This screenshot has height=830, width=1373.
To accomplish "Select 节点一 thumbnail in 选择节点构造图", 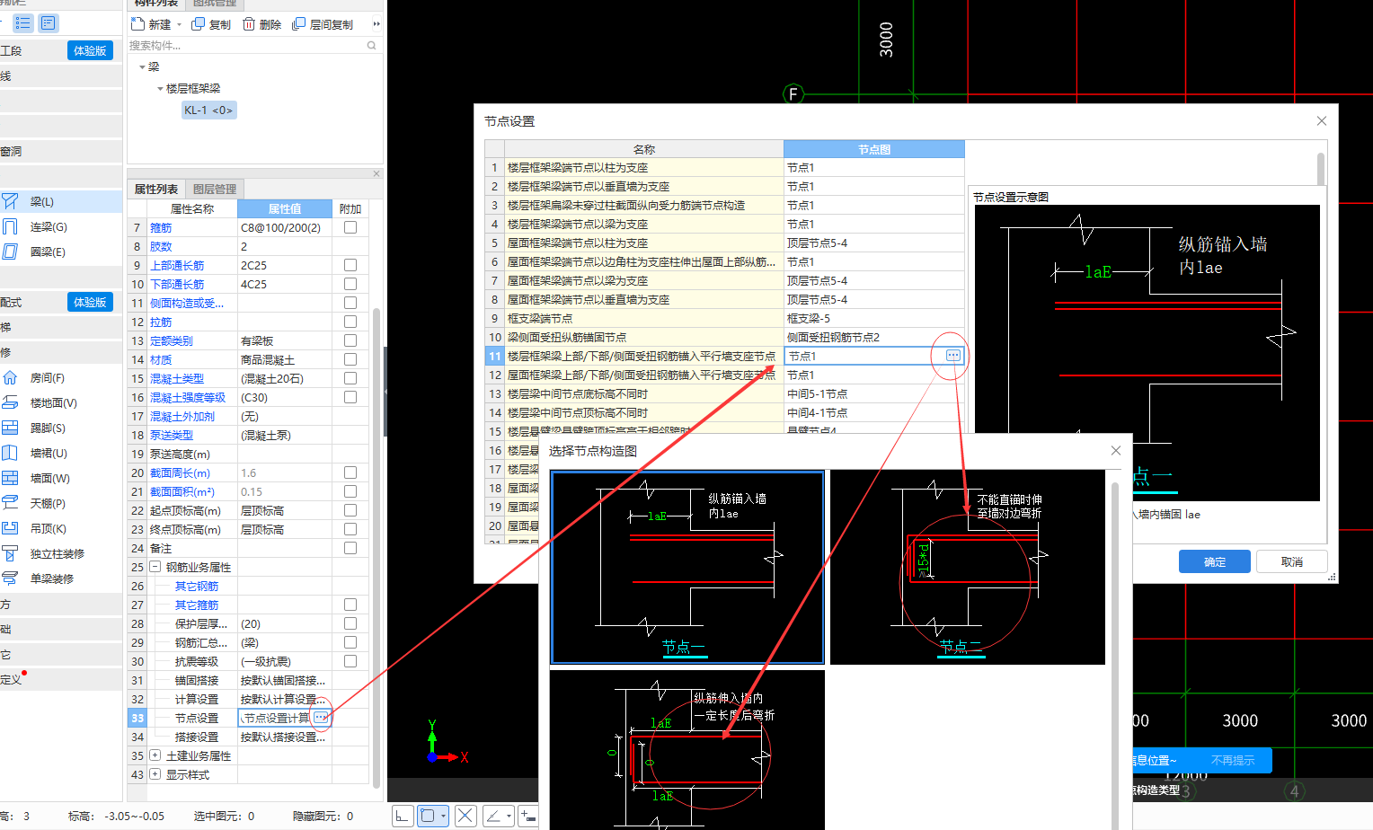I will point(687,568).
